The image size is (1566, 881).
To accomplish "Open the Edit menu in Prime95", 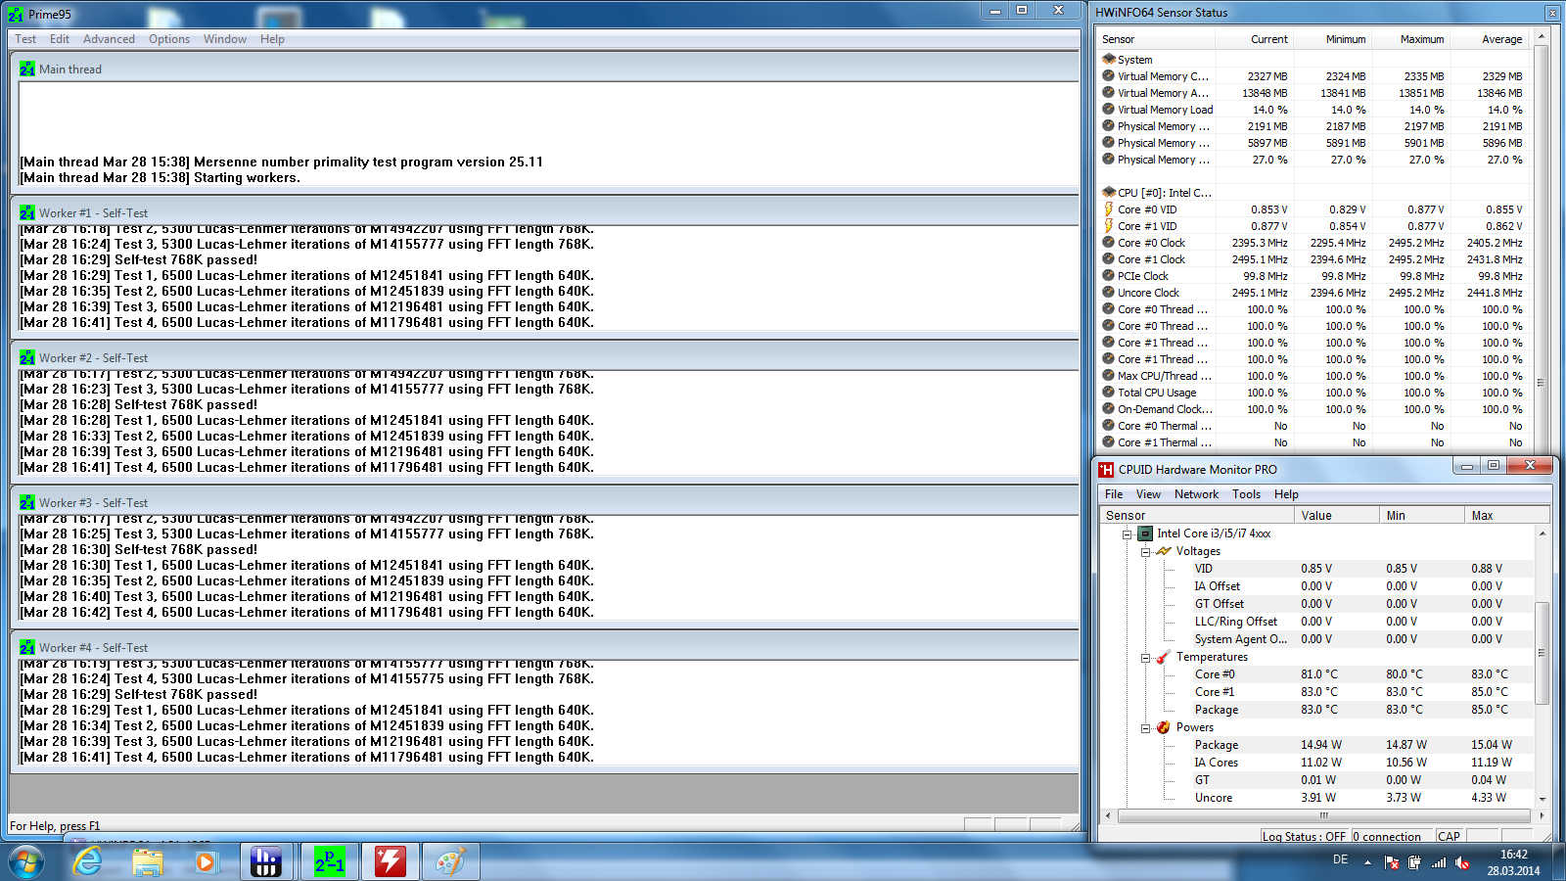I will [x=60, y=39].
